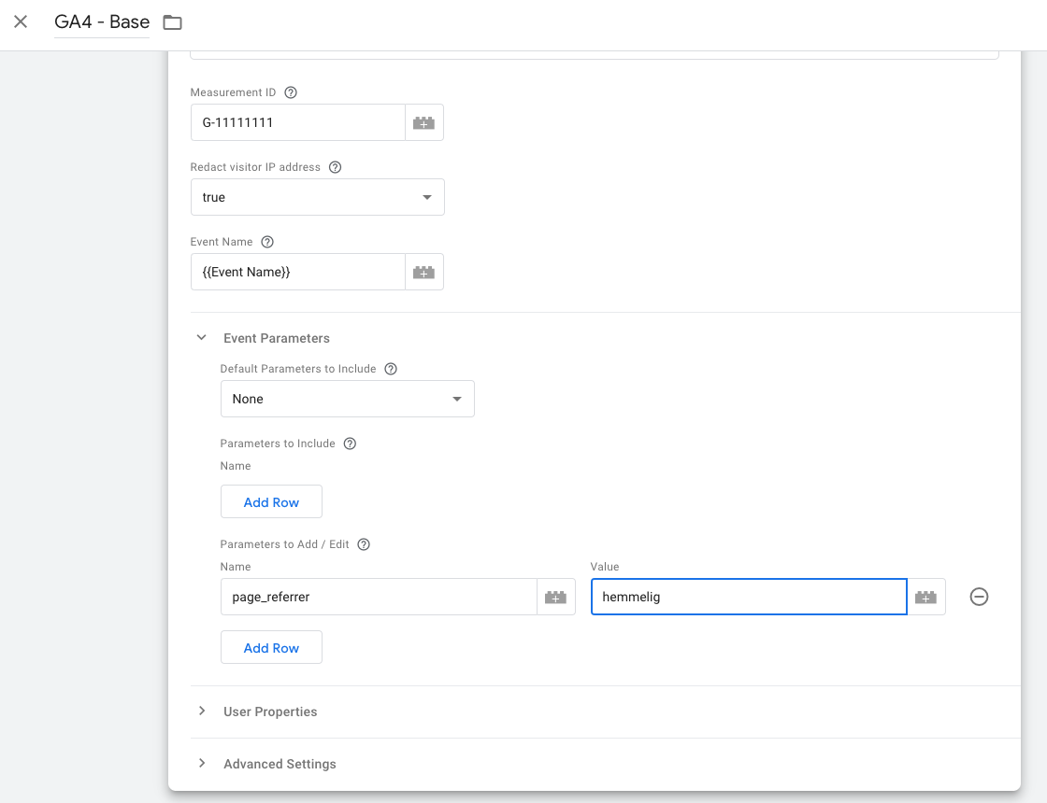1047x803 pixels.
Task: Close the GA4 - Base tag editor
Action: (21, 22)
